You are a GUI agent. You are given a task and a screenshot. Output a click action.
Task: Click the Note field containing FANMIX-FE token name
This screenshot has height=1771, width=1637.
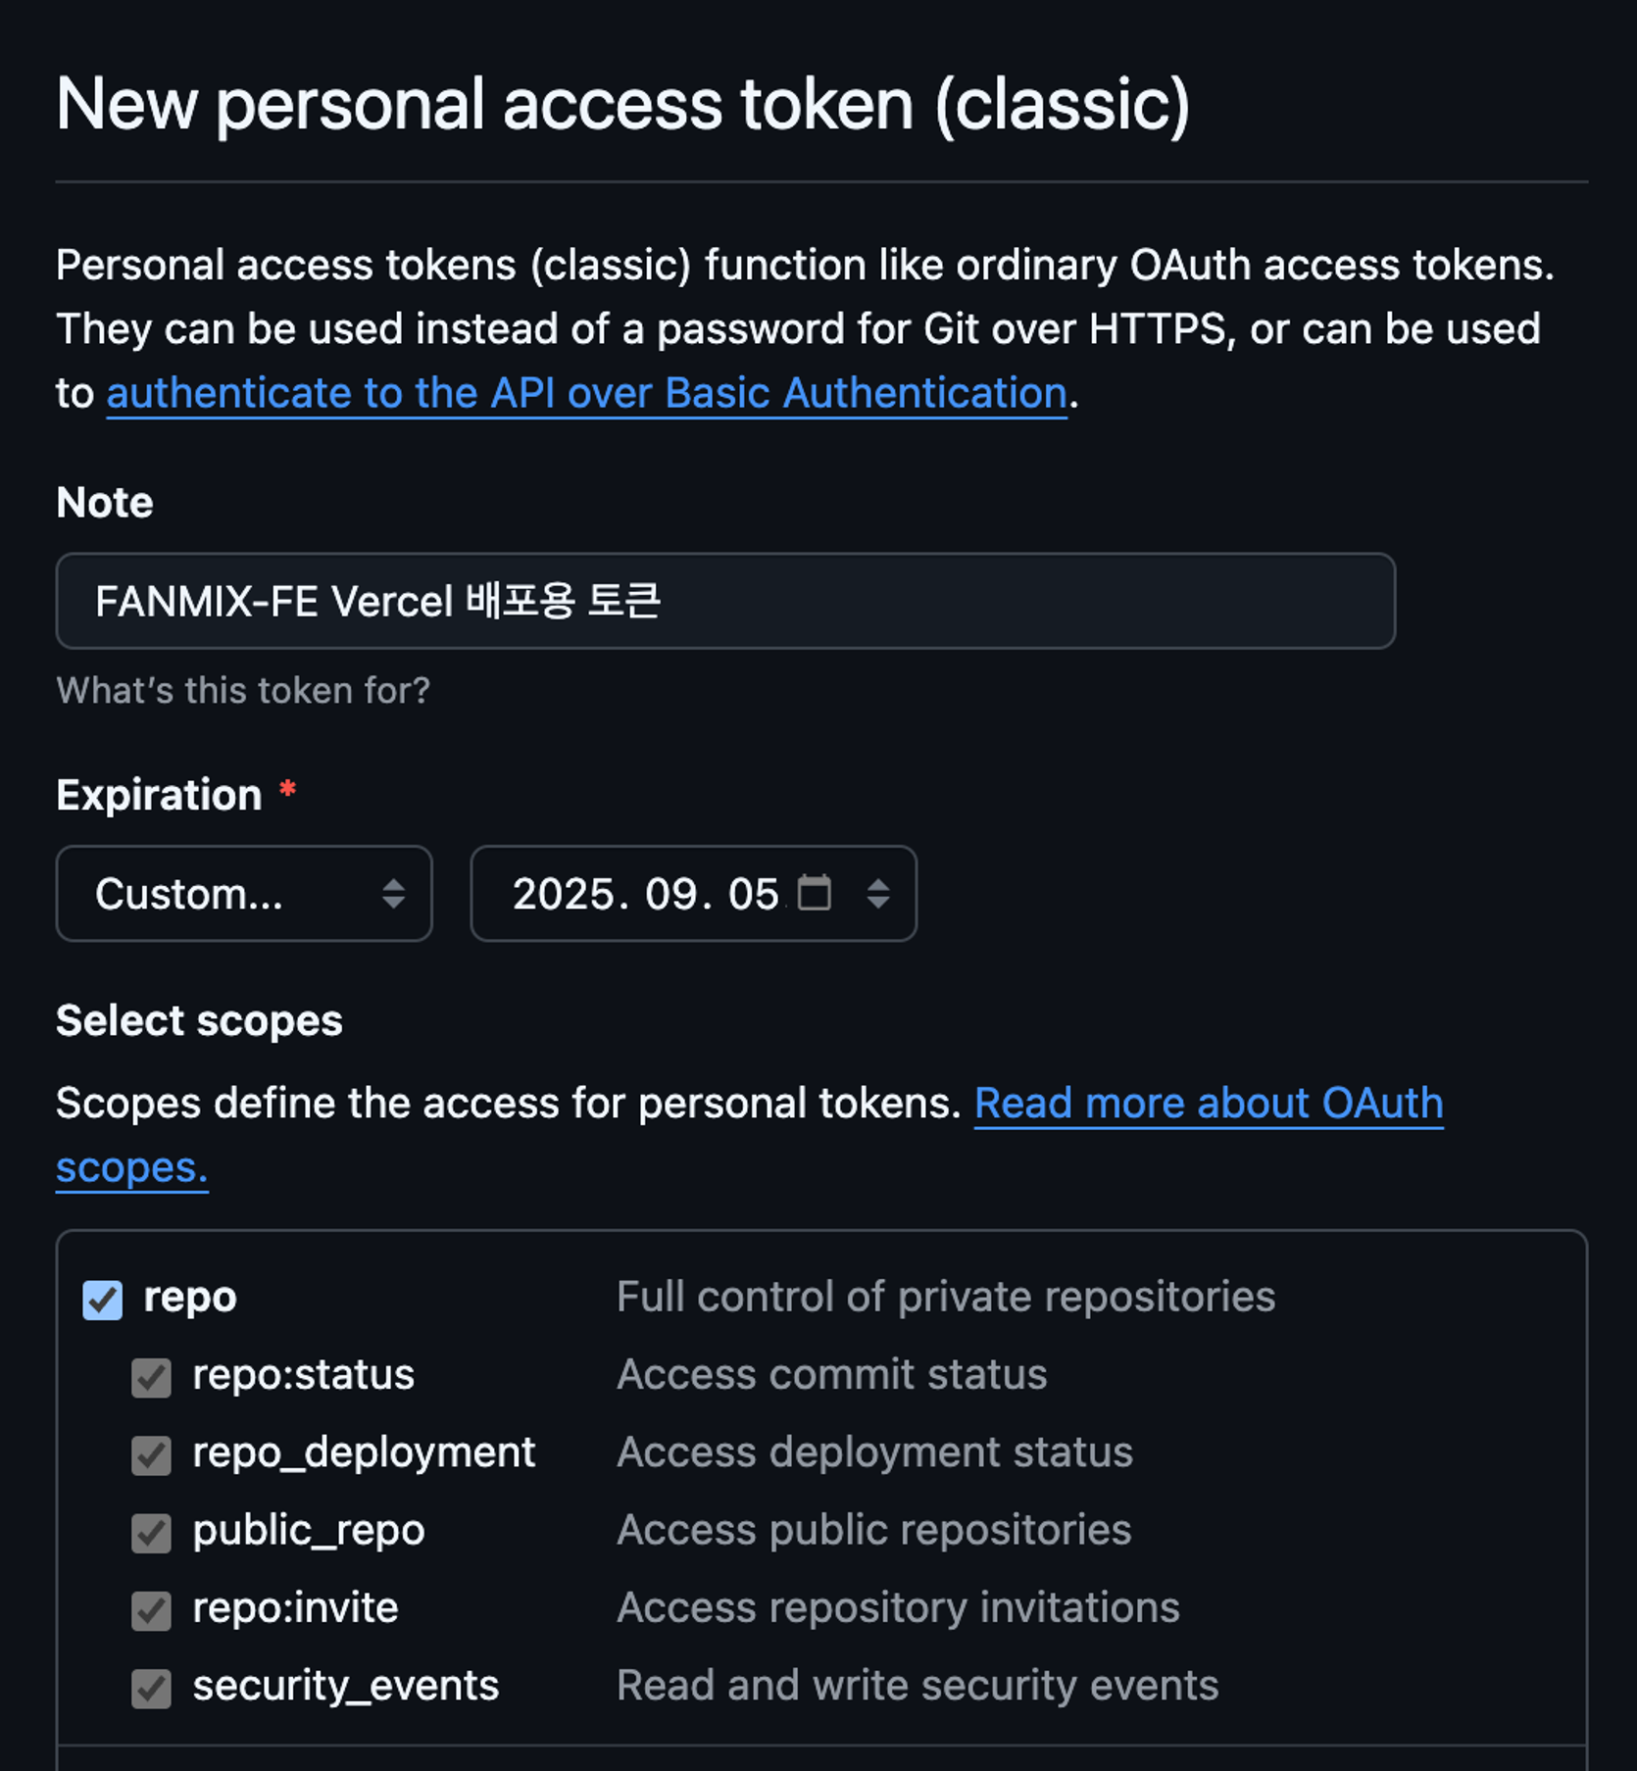pyautogui.click(x=725, y=601)
